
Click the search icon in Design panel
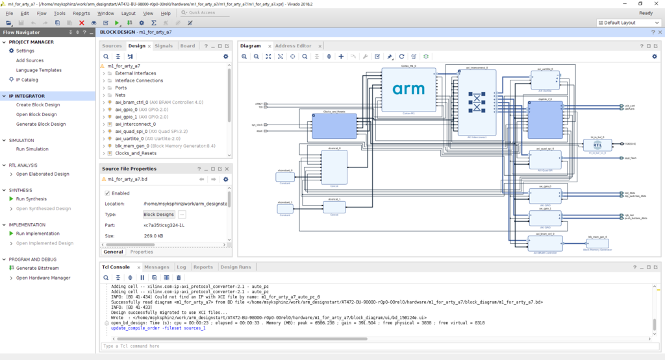pos(106,56)
